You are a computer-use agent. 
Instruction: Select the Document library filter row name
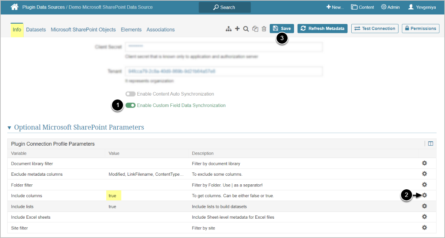pyautogui.click(x=32, y=164)
